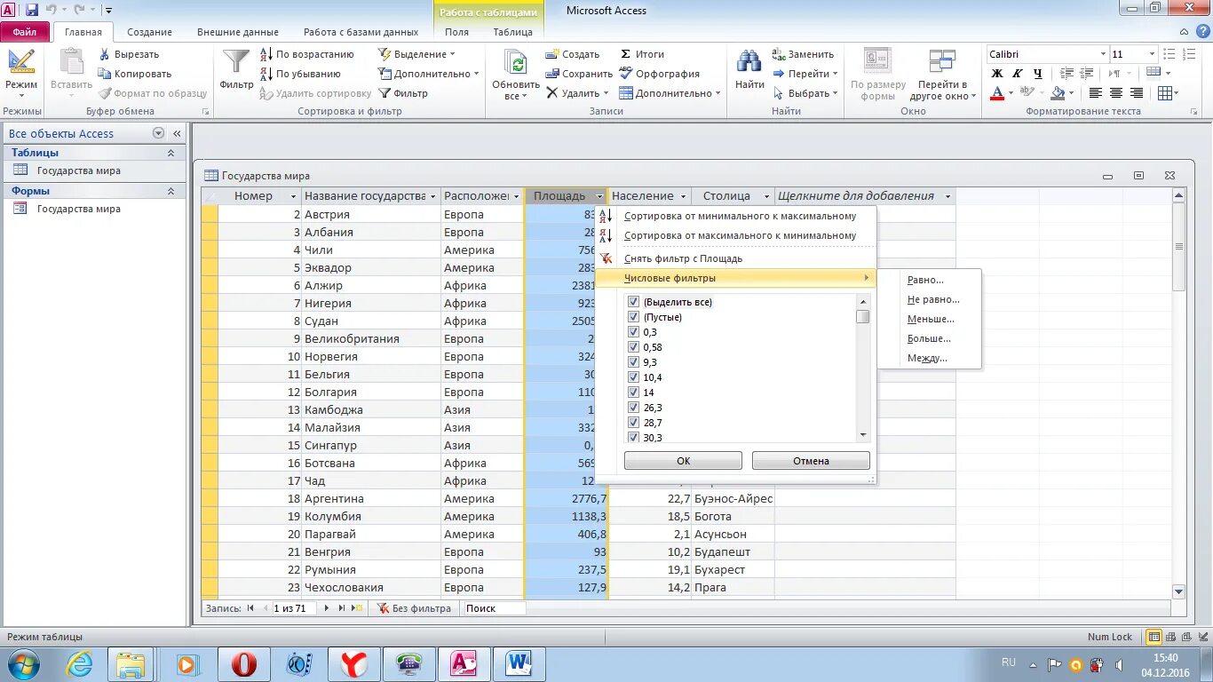Expand the Выделение selection dropdown
The image size is (1213, 682).
[x=452, y=54]
